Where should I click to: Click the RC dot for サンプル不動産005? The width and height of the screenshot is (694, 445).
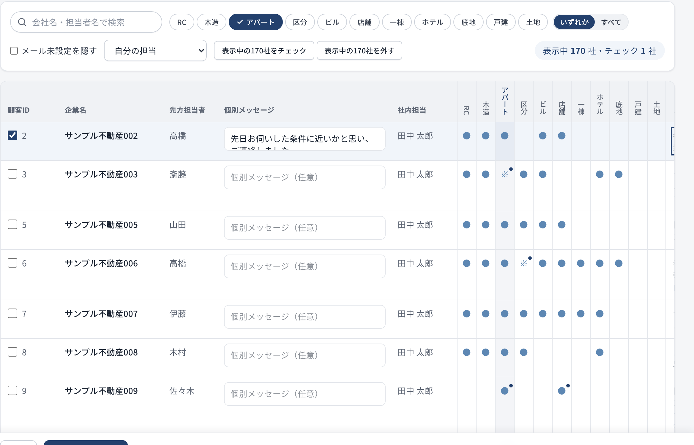[x=467, y=225]
